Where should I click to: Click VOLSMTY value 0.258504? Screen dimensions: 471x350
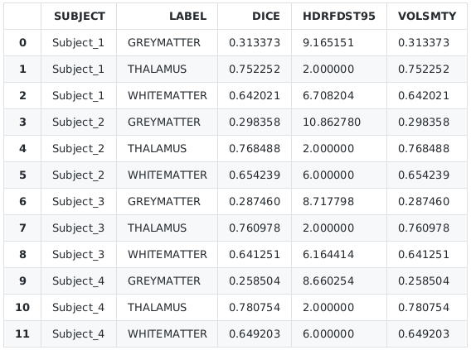tap(424, 280)
